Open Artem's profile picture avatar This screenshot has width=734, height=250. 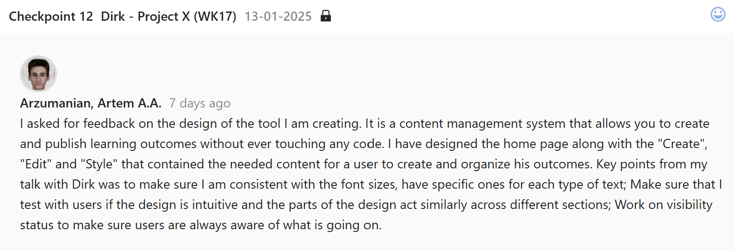pos(38,74)
